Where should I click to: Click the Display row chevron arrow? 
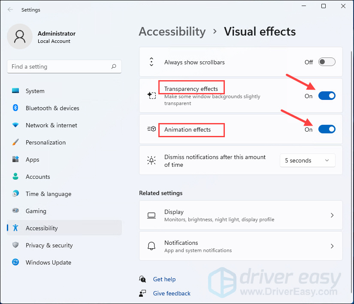[x=332, y=215]
